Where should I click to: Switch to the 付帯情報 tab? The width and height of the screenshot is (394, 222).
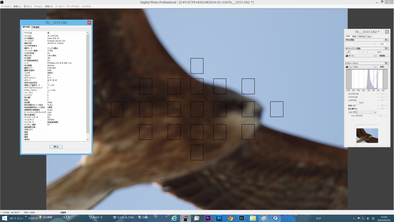click(35, 27)
